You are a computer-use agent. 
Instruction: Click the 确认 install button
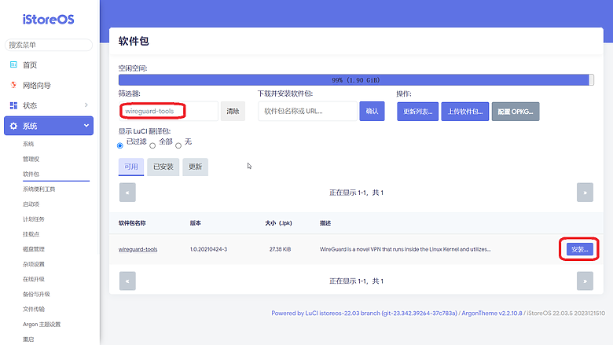(372, 111)
